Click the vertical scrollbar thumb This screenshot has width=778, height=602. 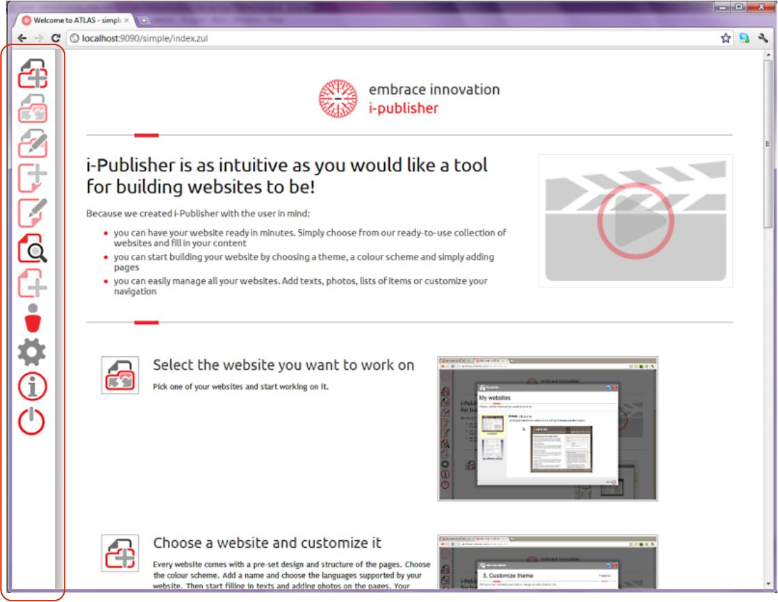pyautogui.click(x=768, y=144)
